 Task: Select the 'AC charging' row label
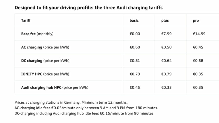click(x=45, y=47)
